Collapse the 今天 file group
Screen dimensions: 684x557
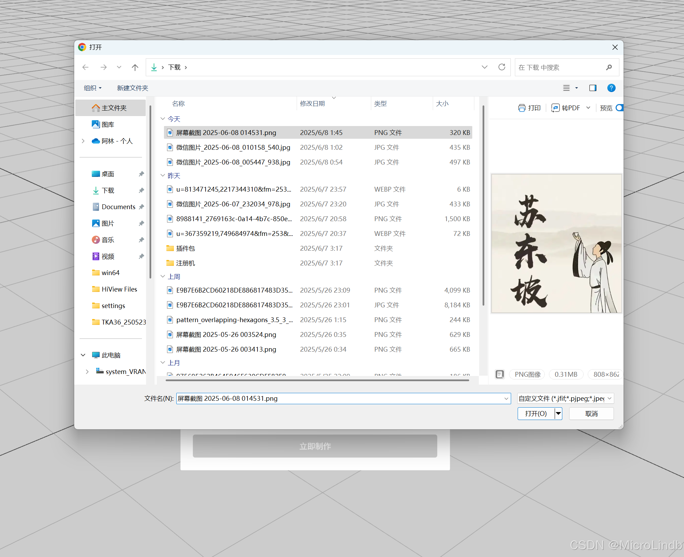(x=163, y=119)
